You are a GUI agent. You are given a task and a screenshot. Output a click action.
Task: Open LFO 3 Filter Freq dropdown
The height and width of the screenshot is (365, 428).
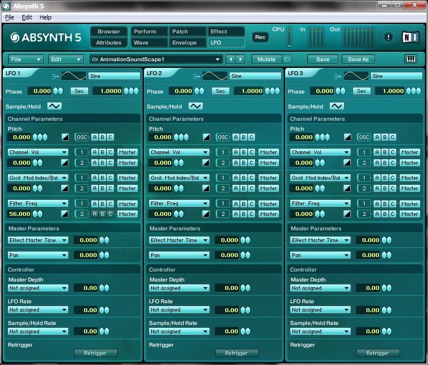click(x=320, y=204)
